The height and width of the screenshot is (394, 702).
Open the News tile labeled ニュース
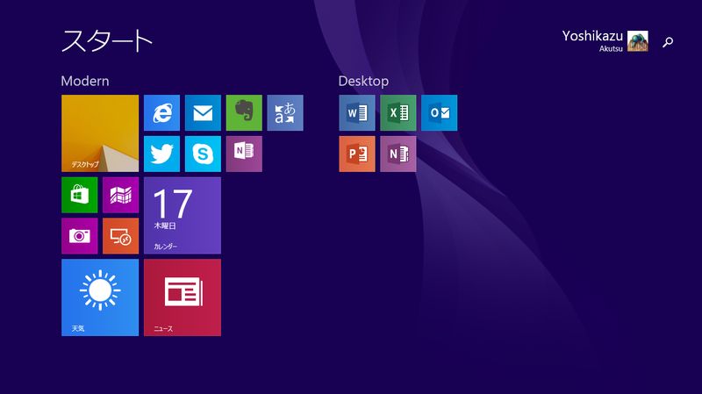[183, 297]
